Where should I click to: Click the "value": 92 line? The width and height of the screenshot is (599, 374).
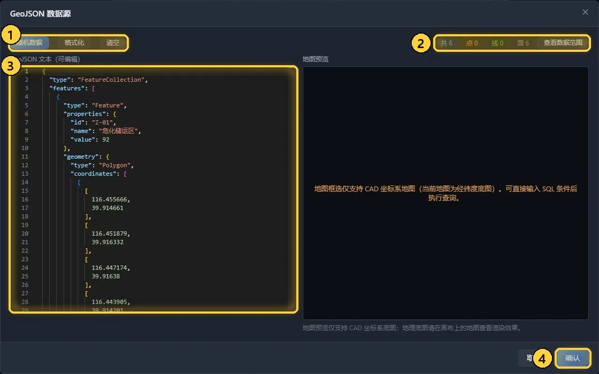tap(90, 139)
